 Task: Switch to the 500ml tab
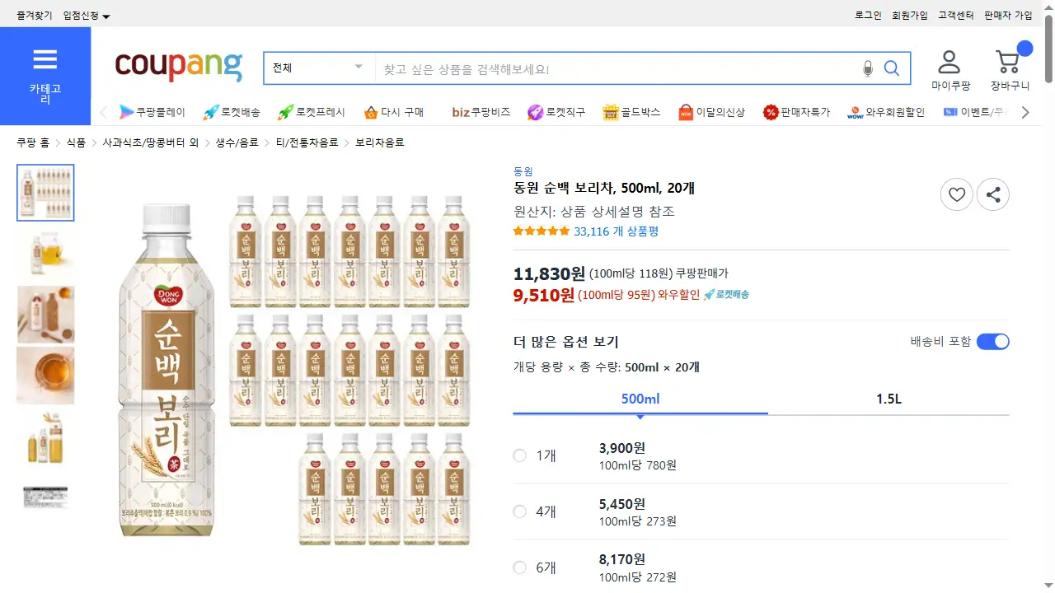coord(640,399)
